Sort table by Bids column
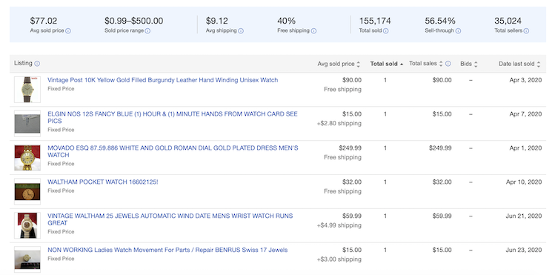This screenshot has height=275, width=555. pyautogui.click(x=469, y=64)
